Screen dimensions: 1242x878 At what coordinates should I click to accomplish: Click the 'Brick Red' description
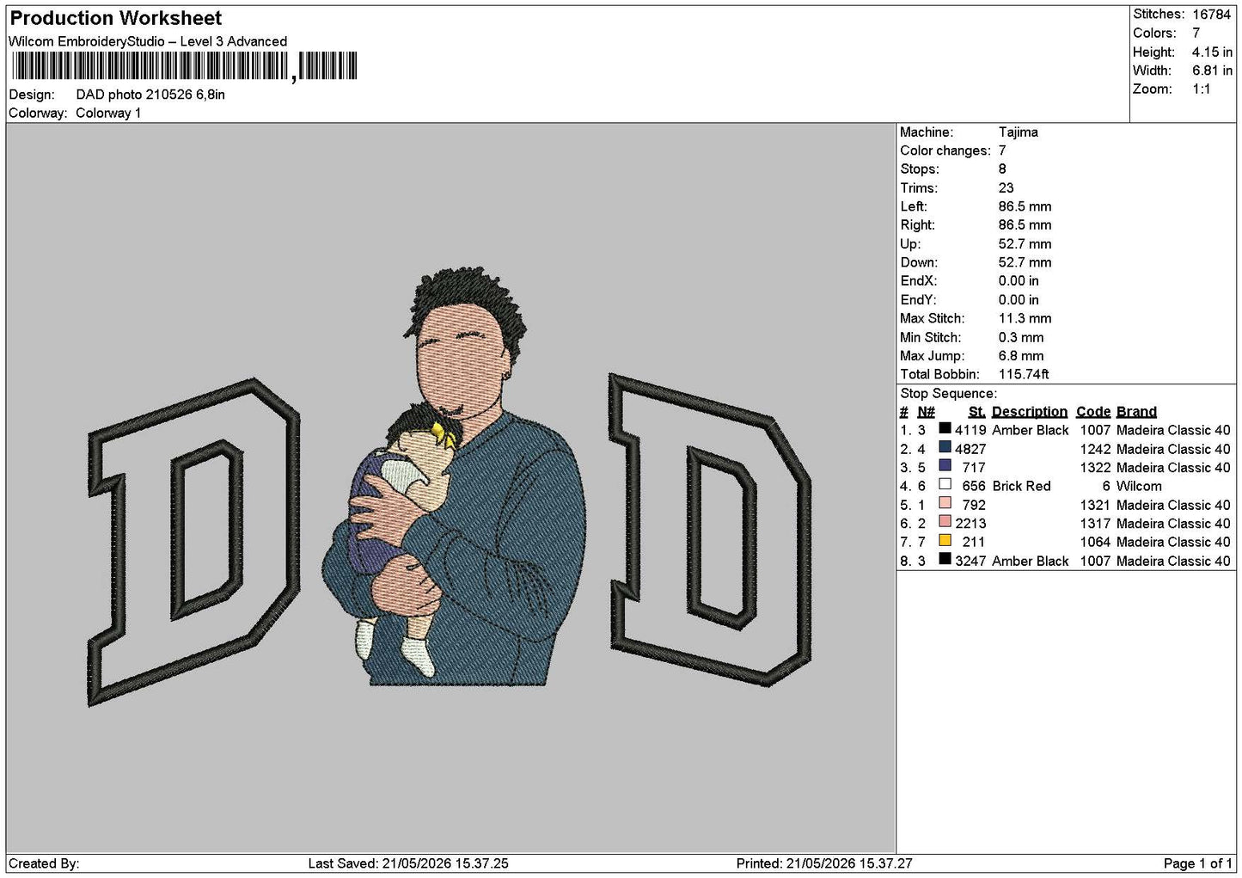pyautogui.click(x=1021, y=487)
